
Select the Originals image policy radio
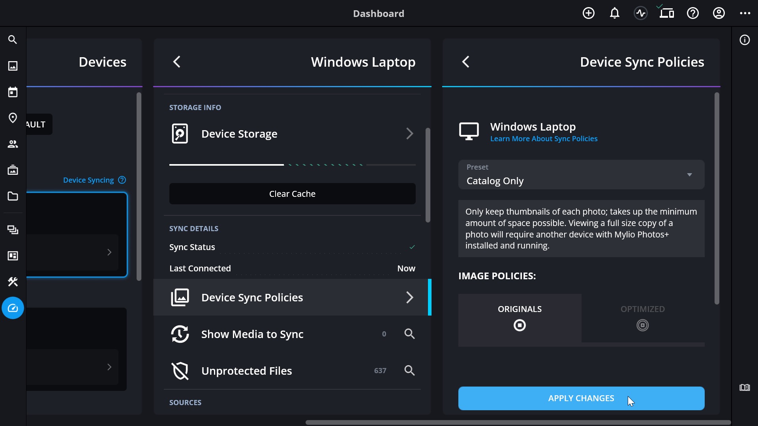tap(520, 325)
